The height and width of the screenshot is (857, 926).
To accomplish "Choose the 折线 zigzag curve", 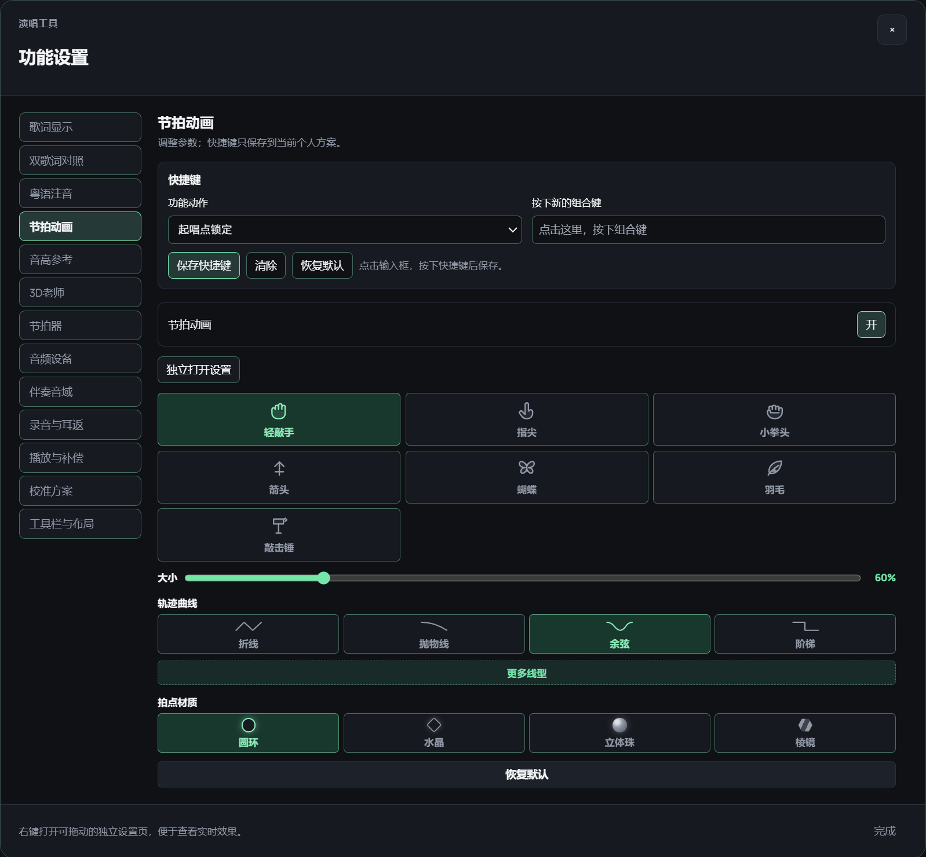I will click(248, 634).
